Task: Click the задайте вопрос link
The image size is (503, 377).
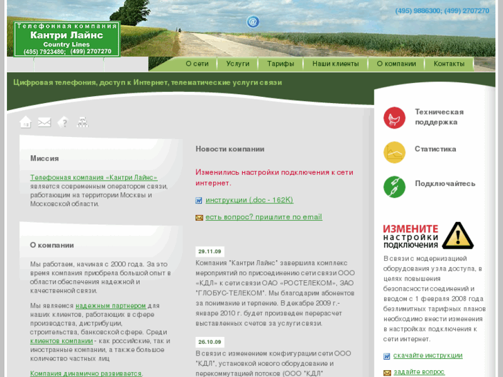Action: click(x=419, y=372)
